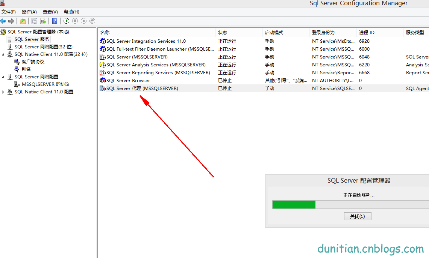Image resolution: width=429 pixels, height=258 pixels.
Task: Click the SQL Server 代理 stopped icon
Action: pos(103,88)
